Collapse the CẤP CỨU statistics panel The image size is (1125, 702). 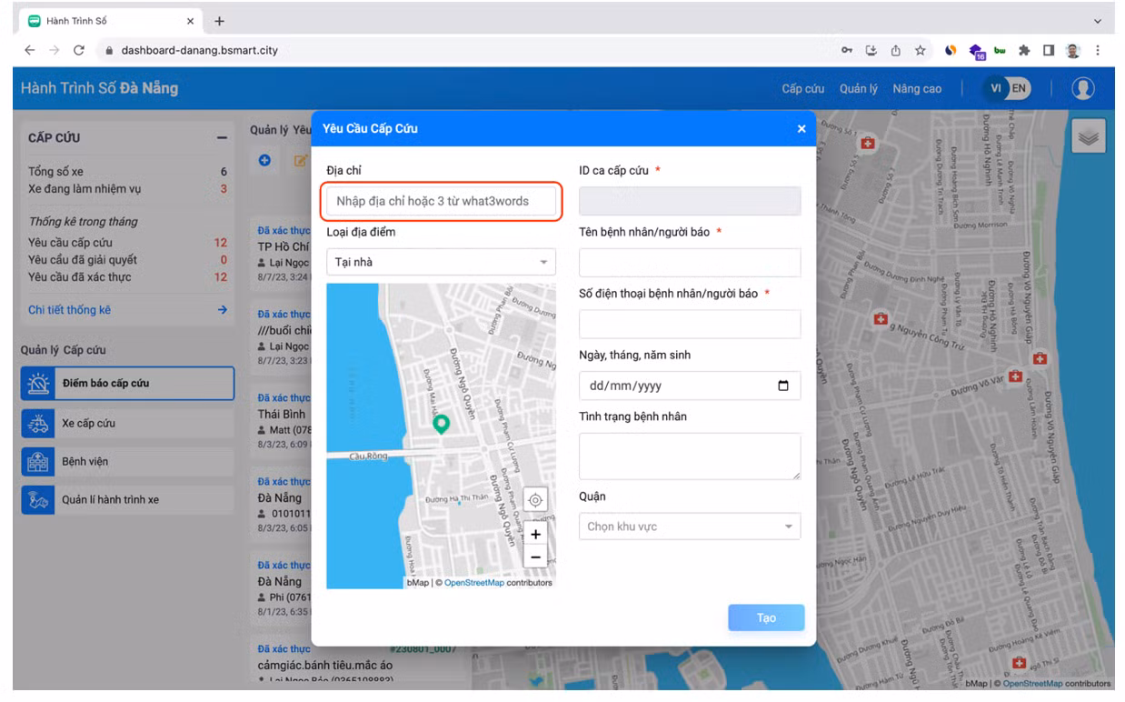[221, 138]
